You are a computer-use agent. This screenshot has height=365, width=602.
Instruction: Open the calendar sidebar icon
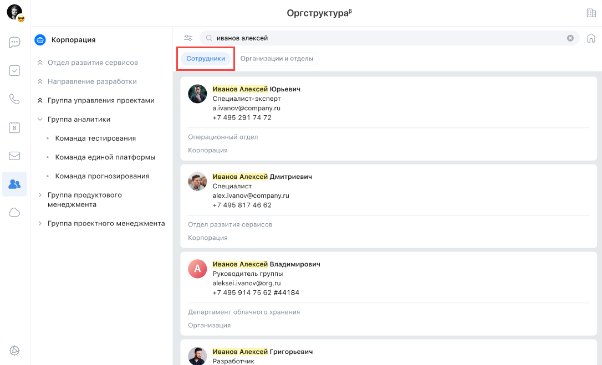(14, 127)
